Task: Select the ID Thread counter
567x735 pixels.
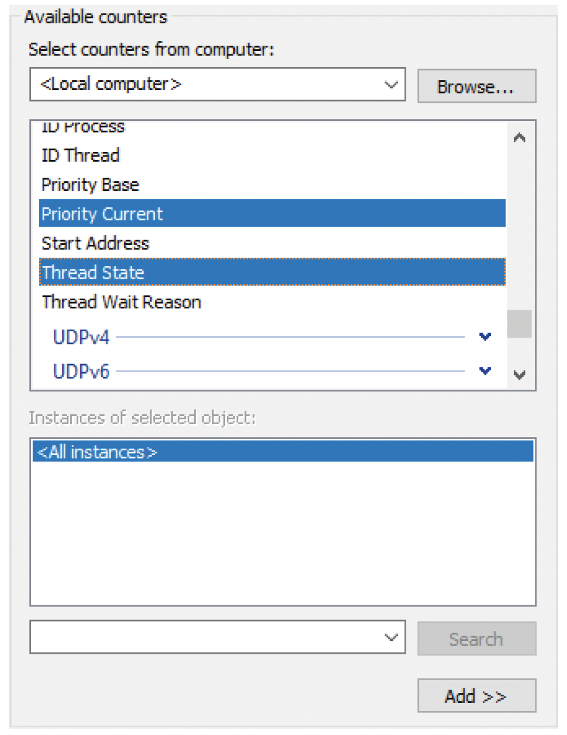Action: 81,155
